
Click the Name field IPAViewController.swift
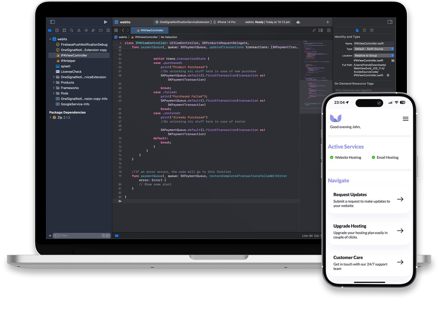[374, 43]
